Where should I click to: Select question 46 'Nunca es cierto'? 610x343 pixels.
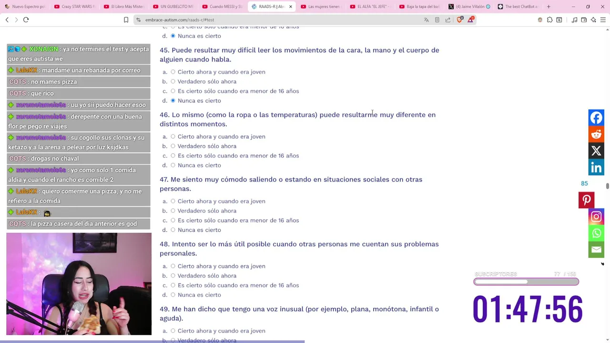[x=173, y=165]
